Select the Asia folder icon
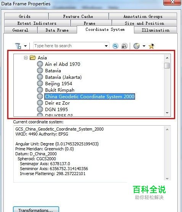The image size is (182, 212). [x=33, y=57]
